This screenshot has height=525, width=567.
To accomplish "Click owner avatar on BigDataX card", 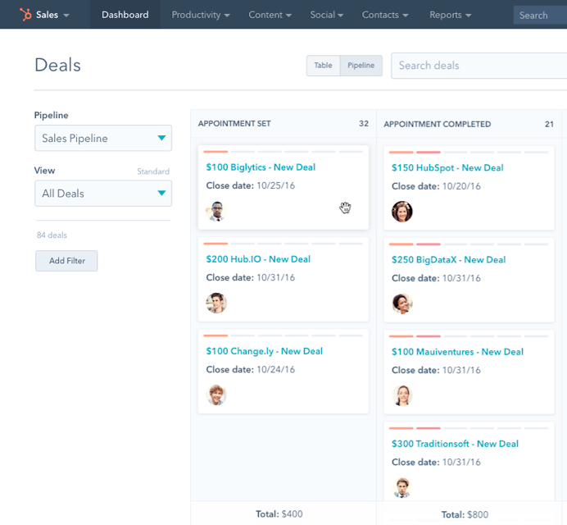I will [402, 304].
